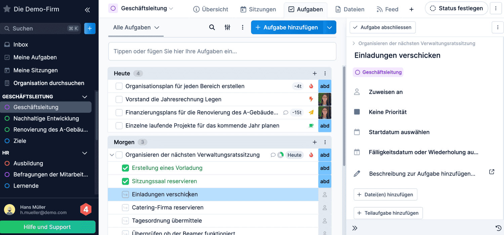This screenshot has width=504, height=235.
Task: Tick checkbox for Organisationsplan für jeden Bereich
Action: (x=119, y=86)
